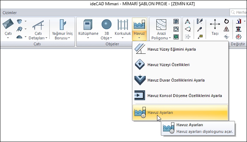This screenshot has height=142, width=247.
Task: Open dropdown arrow next to dome roof icon
Action: [25, 37]
